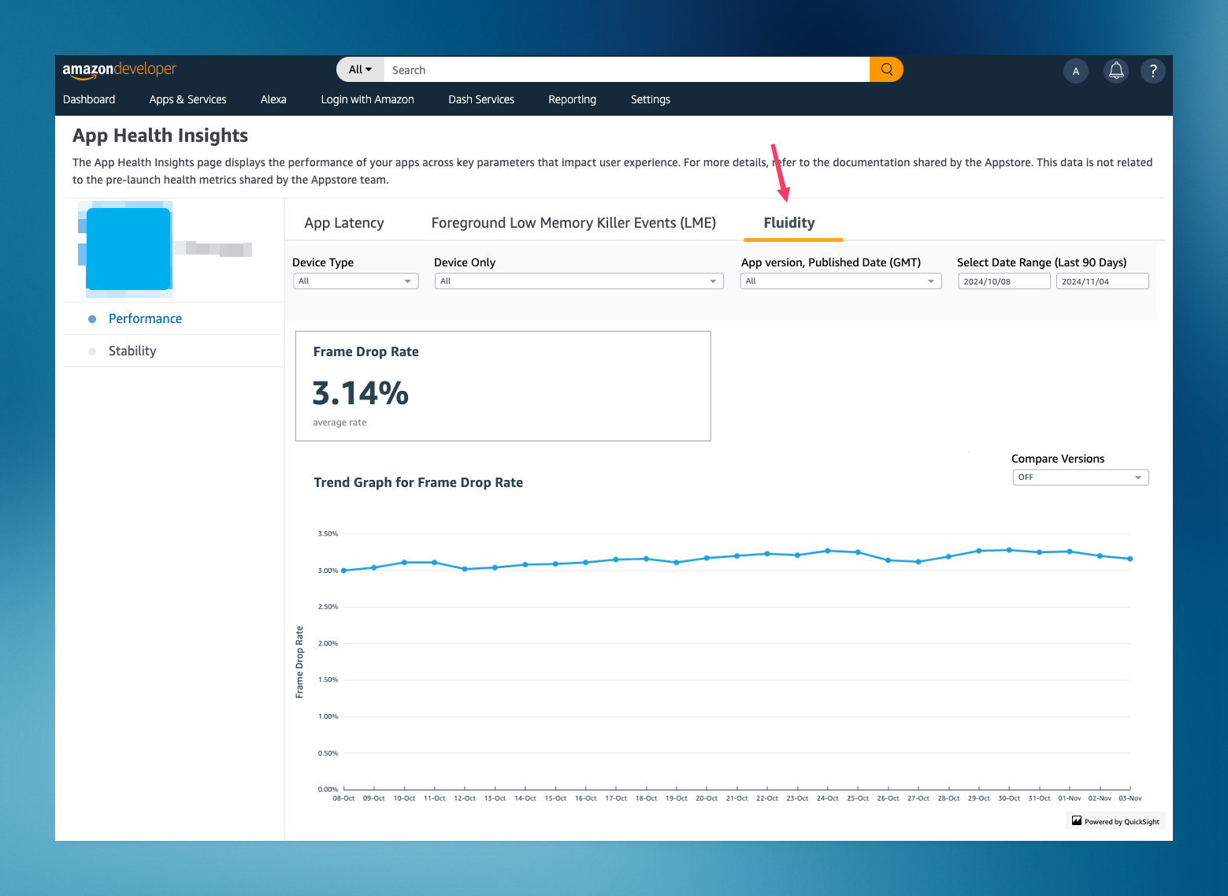The height and width of the screenshot is (896, 1228).
Task: Open the App version dropdown
Action: [x=840, y=281]
